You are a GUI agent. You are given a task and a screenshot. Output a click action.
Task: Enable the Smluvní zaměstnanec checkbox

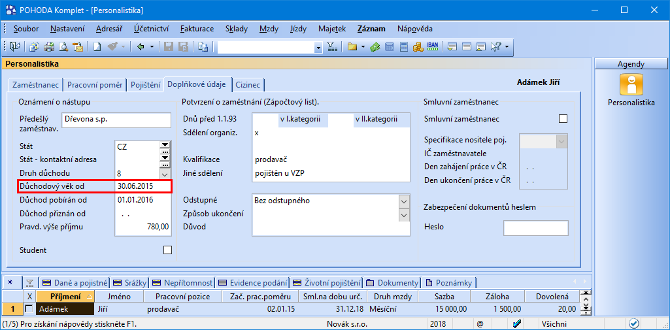(x=563, y=119)
